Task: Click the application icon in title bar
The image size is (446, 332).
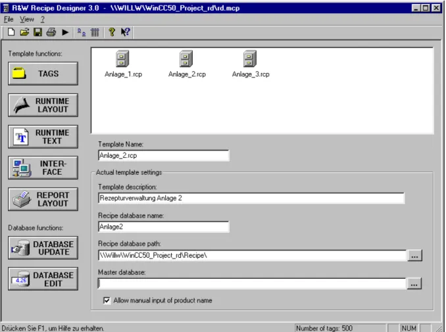Action: coord(6,8)
